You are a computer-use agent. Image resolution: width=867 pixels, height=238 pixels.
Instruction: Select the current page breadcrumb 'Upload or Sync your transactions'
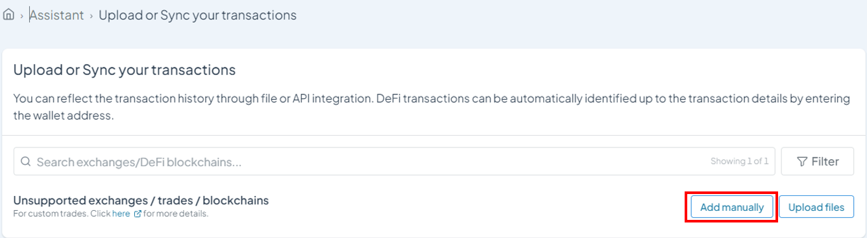(x=197, y=15)
